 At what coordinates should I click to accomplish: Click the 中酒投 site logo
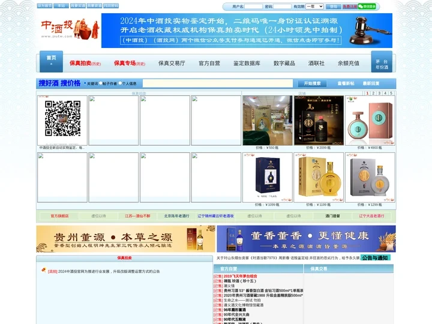click(x=70, y=29)
